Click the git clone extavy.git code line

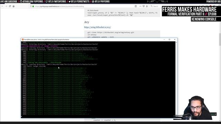pos(111,32)
